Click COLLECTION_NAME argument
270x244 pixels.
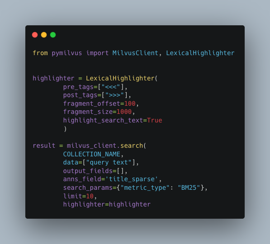click(92, 154)
